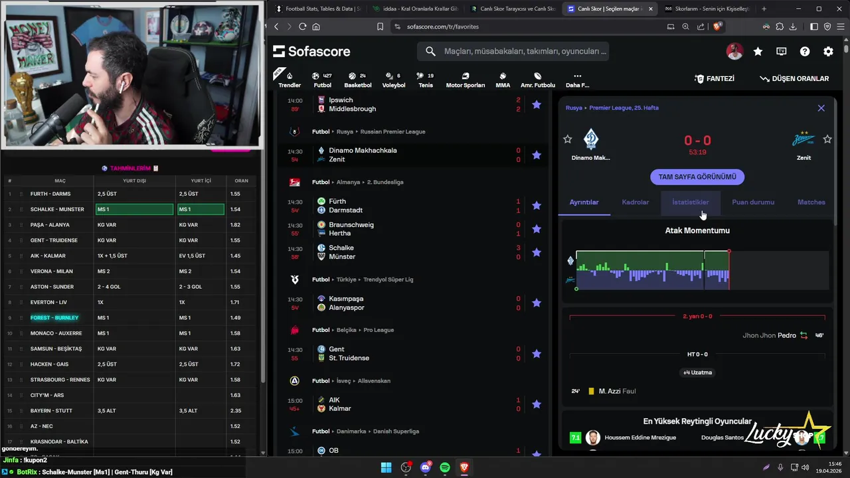
Task: Click Sofascore page vertical scrollbar
Action: pyautogui.click(x=846, y=48)
